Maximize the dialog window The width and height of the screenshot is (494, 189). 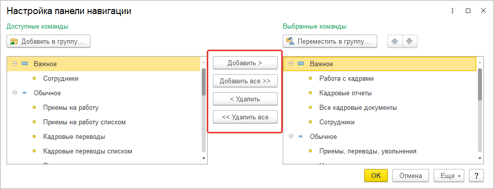coord(468,11)
